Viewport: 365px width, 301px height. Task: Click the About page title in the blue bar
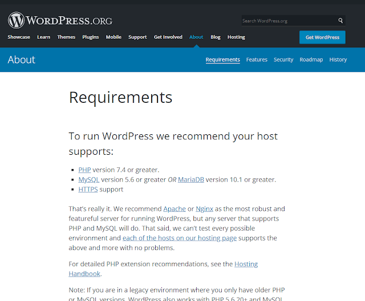pos(22,60)
